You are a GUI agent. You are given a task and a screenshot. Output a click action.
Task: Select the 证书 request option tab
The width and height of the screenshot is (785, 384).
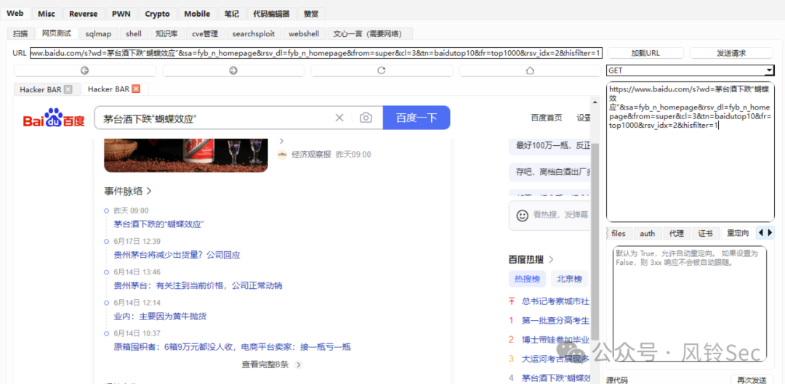(x=706, y=233)
